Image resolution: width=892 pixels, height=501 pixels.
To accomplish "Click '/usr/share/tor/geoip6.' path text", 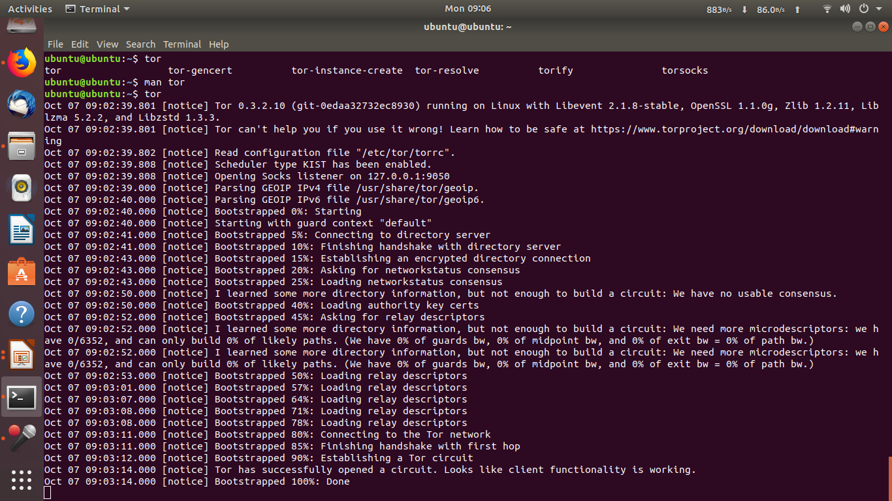I will (421, 200).
